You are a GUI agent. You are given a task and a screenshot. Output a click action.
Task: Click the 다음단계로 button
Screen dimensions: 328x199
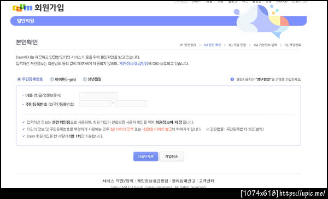tap(146, 156)
